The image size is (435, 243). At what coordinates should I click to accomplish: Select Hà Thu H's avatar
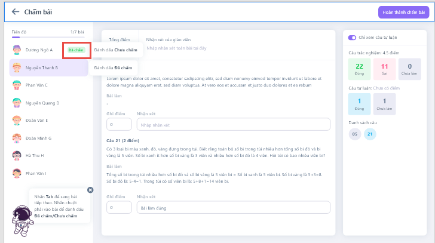pyautogui.click(x=17, y=155)
